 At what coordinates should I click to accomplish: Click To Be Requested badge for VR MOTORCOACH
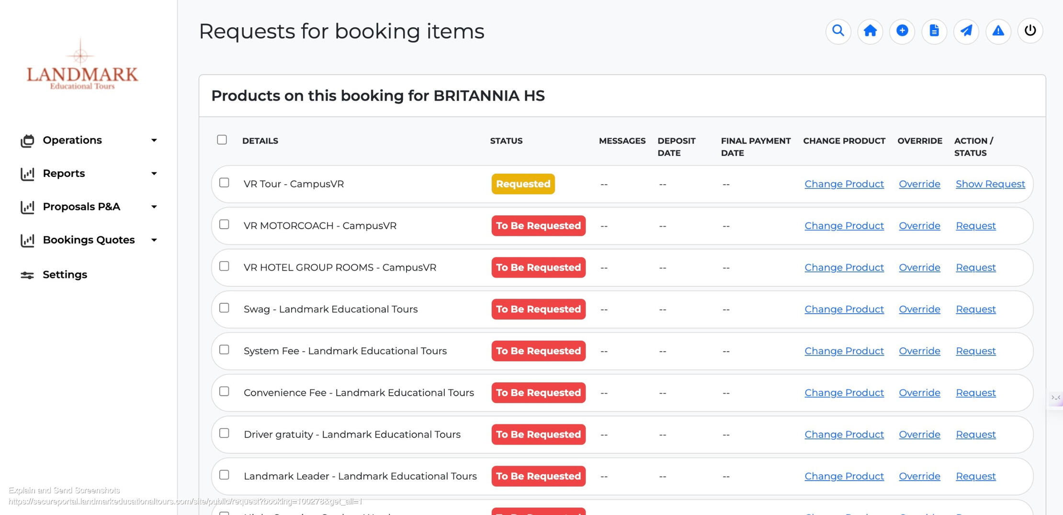(538, 226)
